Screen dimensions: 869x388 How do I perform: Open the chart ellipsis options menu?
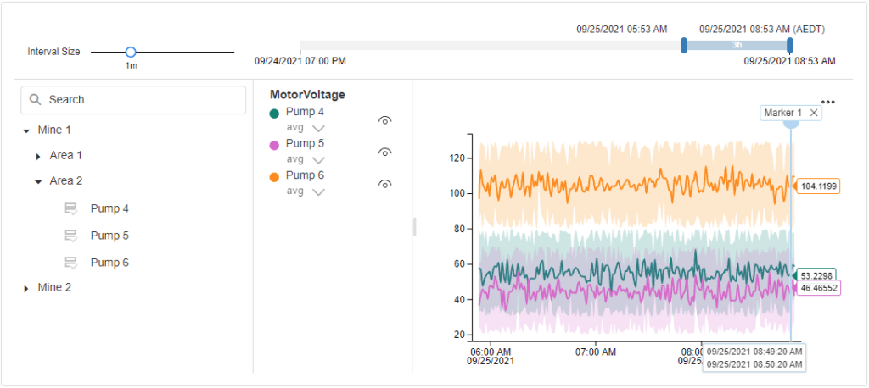pyautogui.click(x=827, y=102)
